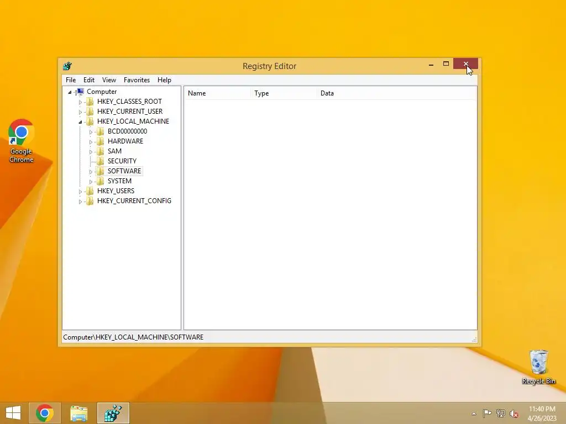Select the SOFTWARE key label
This screenshot has width=566, height=424.
click(124, 171)
